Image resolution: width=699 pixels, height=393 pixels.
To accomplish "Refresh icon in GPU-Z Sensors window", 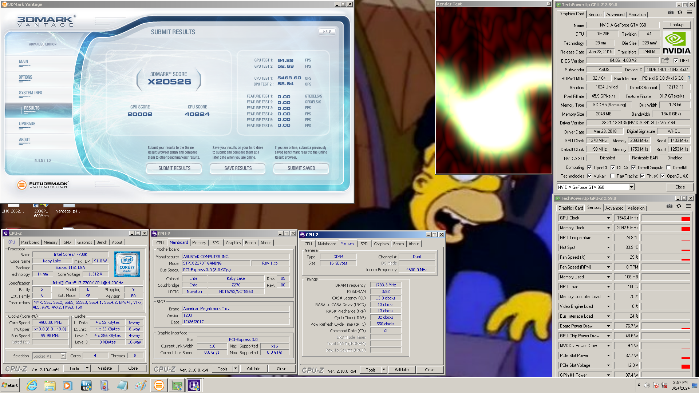I will tap(679, 206).
